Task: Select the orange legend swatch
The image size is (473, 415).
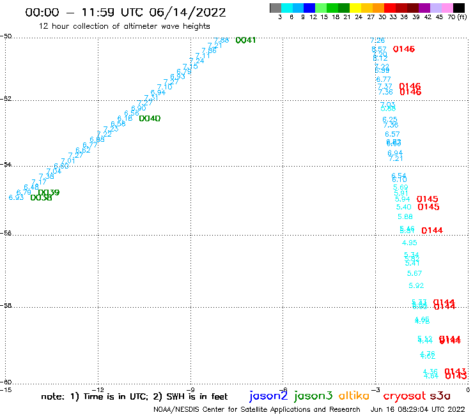Action: pos(378,8)
